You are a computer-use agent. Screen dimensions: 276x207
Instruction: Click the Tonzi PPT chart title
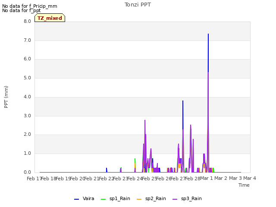coord(138,5)
